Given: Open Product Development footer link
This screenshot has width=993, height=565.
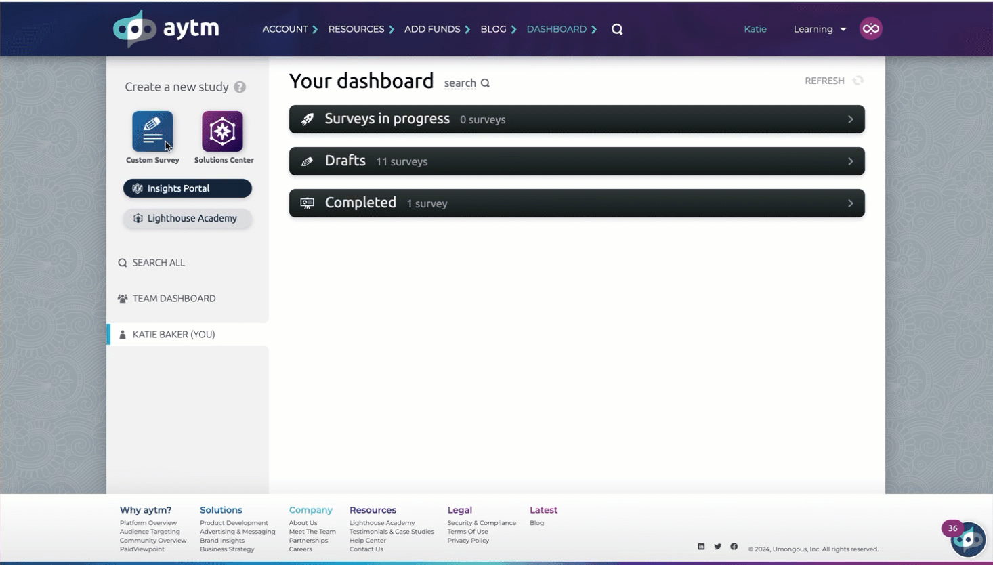Looking at the screenshot, I should pos(234,523).
